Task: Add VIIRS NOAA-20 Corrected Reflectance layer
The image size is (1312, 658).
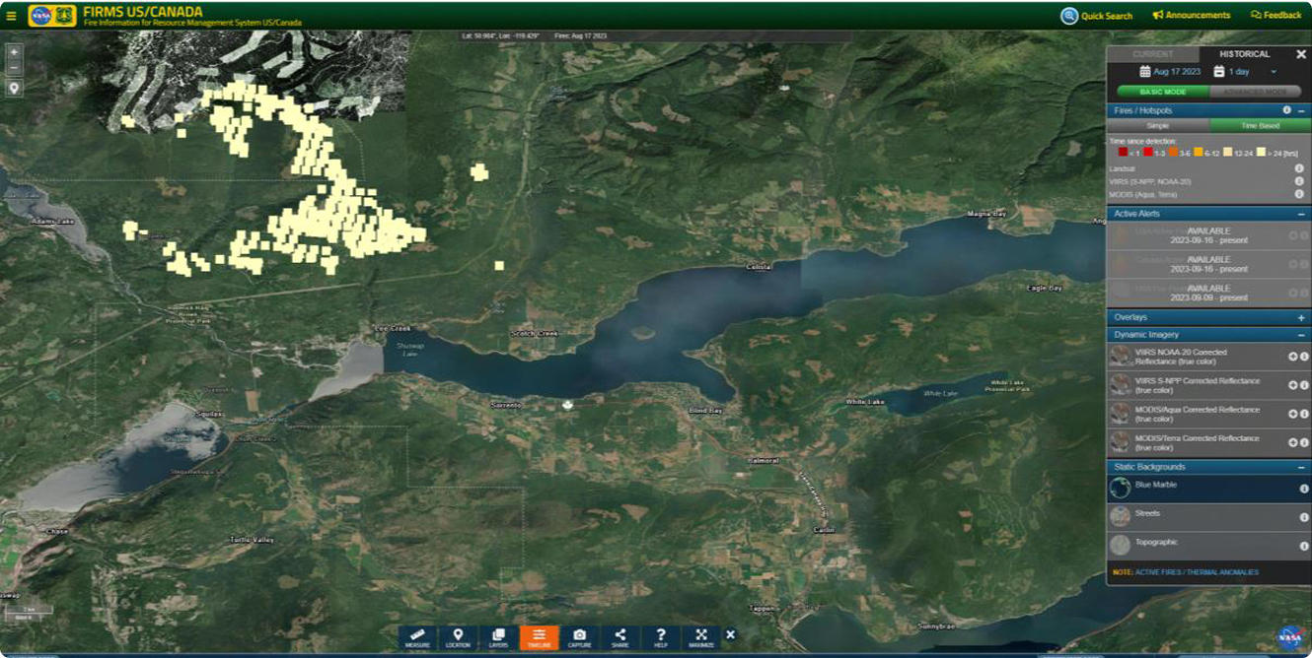Action: click(x=1292, y=357)
